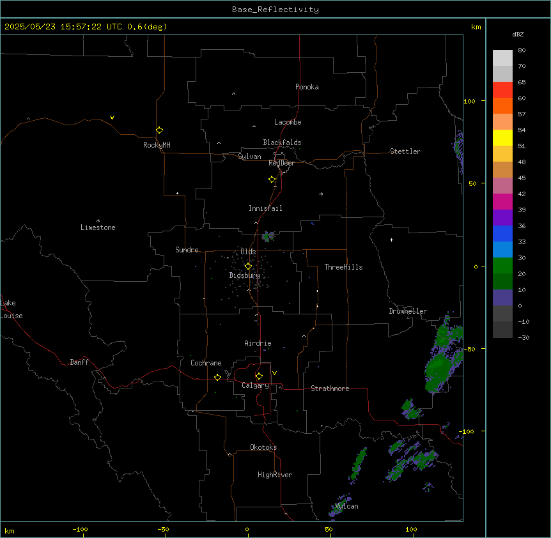Click the yellow diamond marker south of RedDeer

272,180
